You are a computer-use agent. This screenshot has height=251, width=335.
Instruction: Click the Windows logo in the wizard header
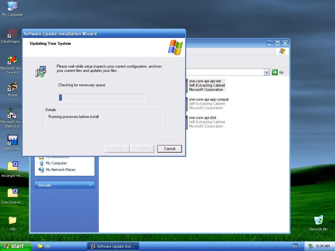click(175, 47)
